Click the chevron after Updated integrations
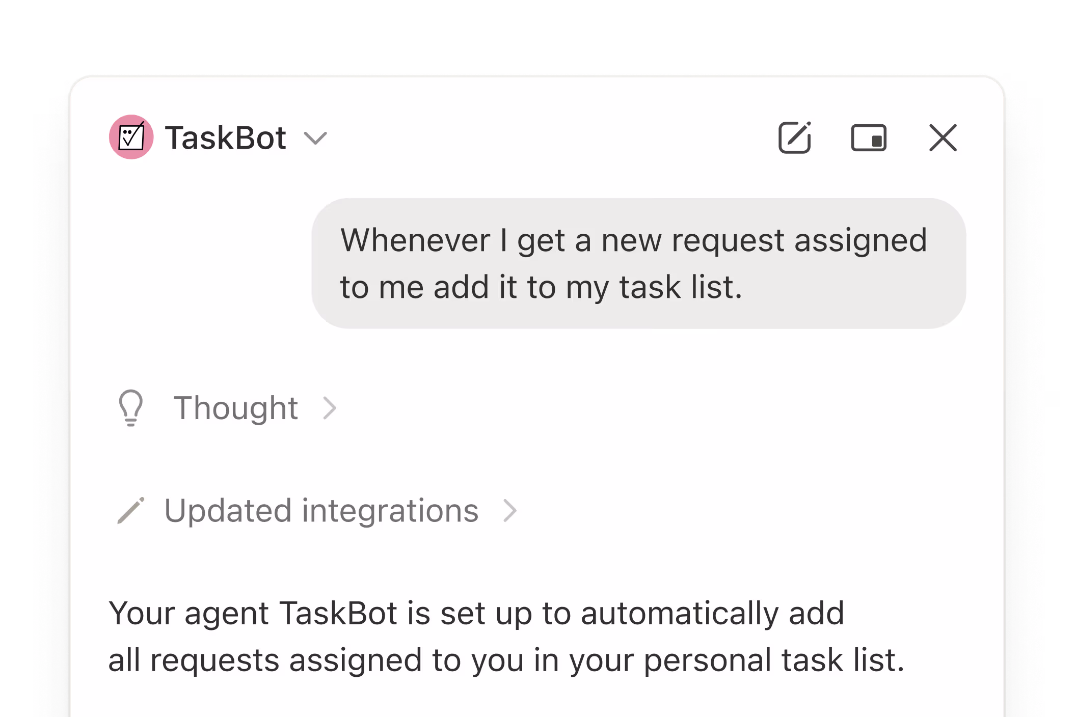This screenshot has width=1076, height=717. tap(510, 511)
